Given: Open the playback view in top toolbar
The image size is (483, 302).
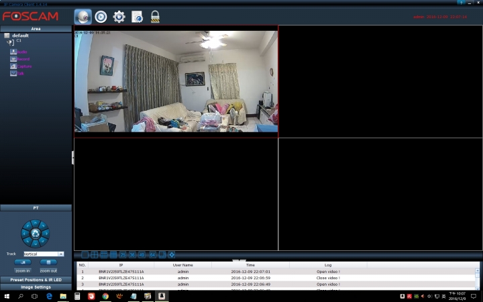Looking at the screenshot, I should [x=101, y=17].
